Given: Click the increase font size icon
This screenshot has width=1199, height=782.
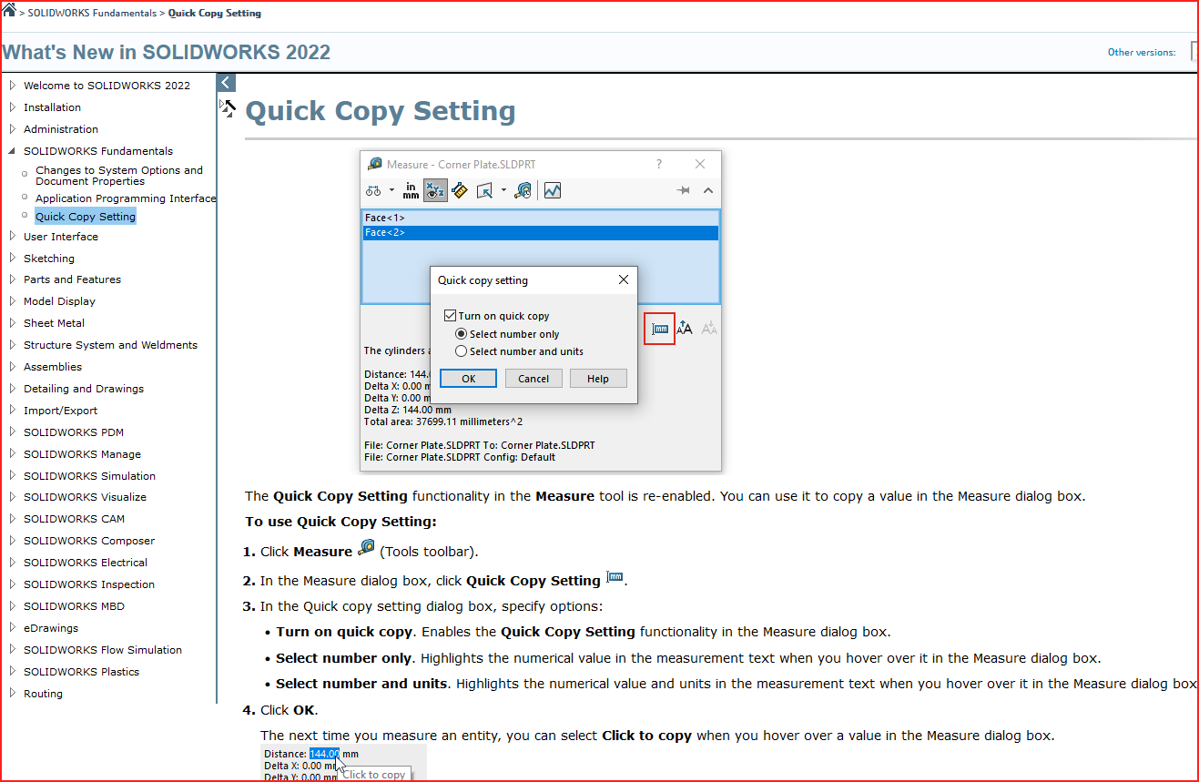Looking at the screenshot, I should click(x=685, y=329).
